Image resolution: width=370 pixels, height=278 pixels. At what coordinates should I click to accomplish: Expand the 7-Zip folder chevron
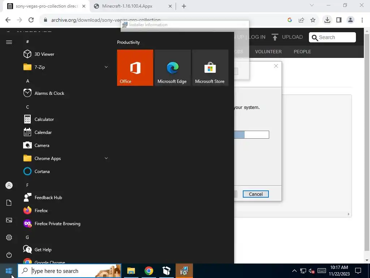(x=106, y=67)
